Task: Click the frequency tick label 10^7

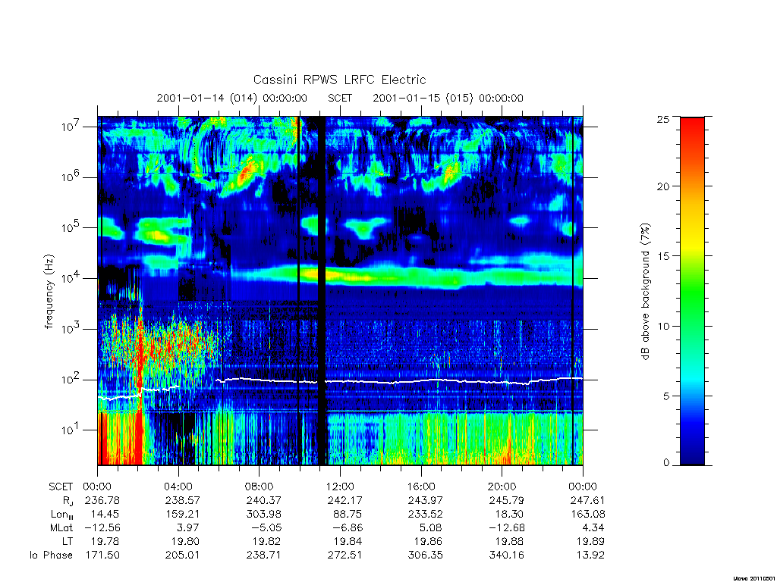Action: coord(71,127)
